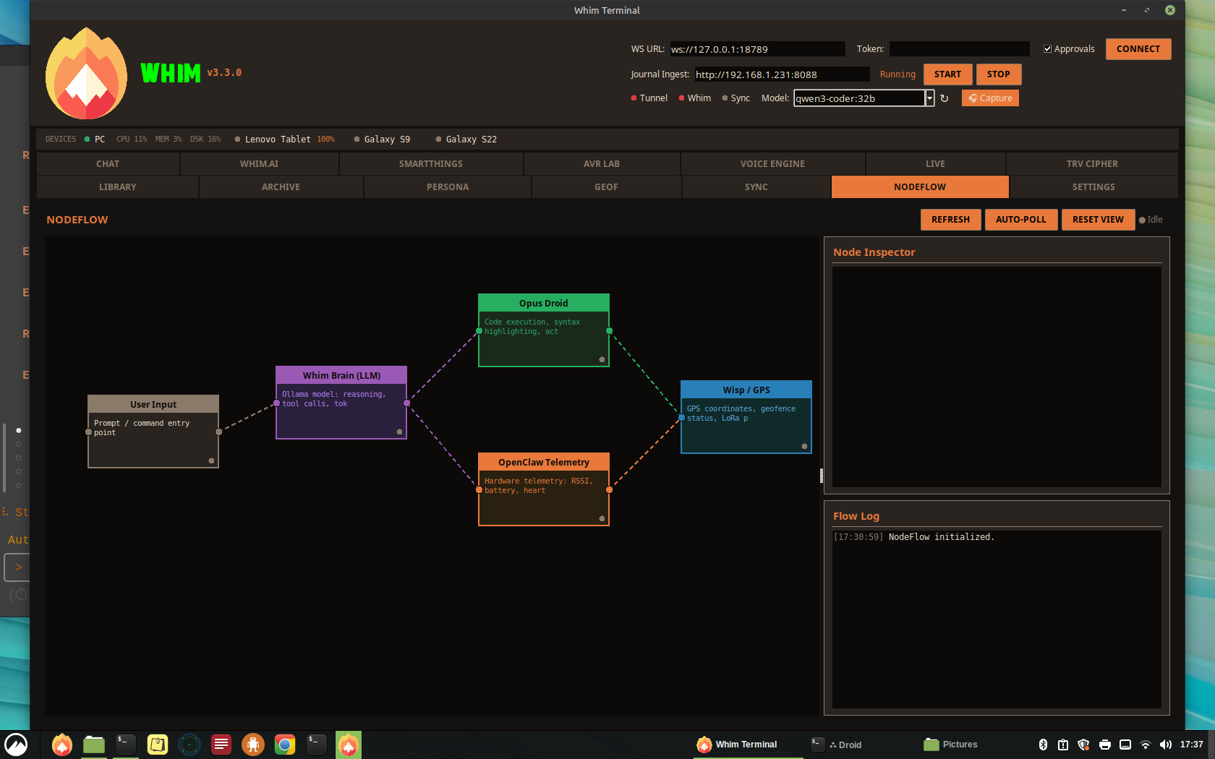The width and height of the screenshot is (1215, 759).
Task: Launch the browser icon from the dock
Action: [284, 745]
